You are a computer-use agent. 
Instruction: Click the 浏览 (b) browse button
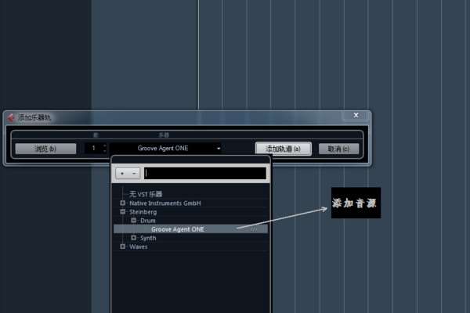click(x=45, y=149)
